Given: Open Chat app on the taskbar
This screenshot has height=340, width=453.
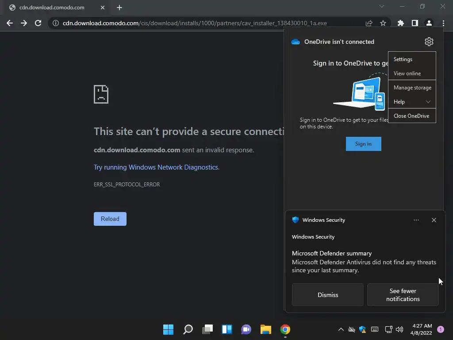Looking at the screenshot, I should click(246, 329).
